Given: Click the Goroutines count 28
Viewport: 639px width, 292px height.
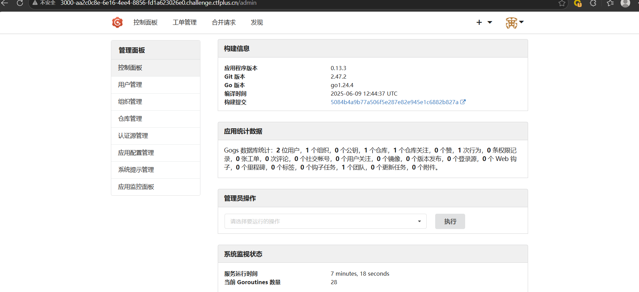Looking at the screenshot, I should click(334, 282).
